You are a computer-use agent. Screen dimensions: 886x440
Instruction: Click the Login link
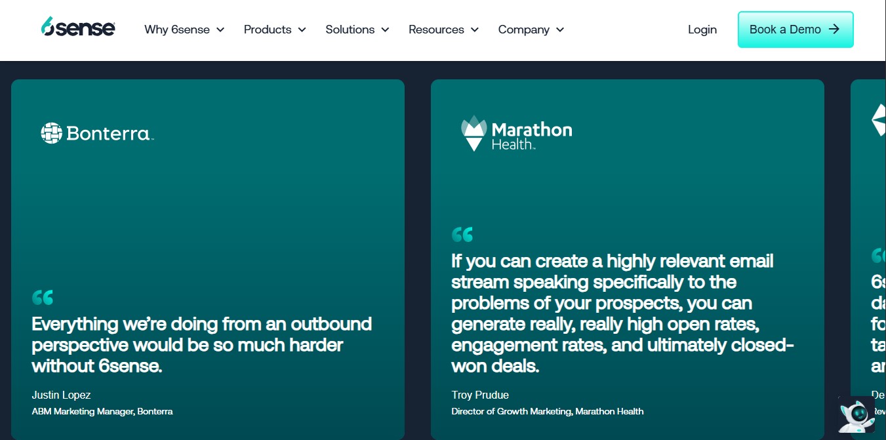702,30
